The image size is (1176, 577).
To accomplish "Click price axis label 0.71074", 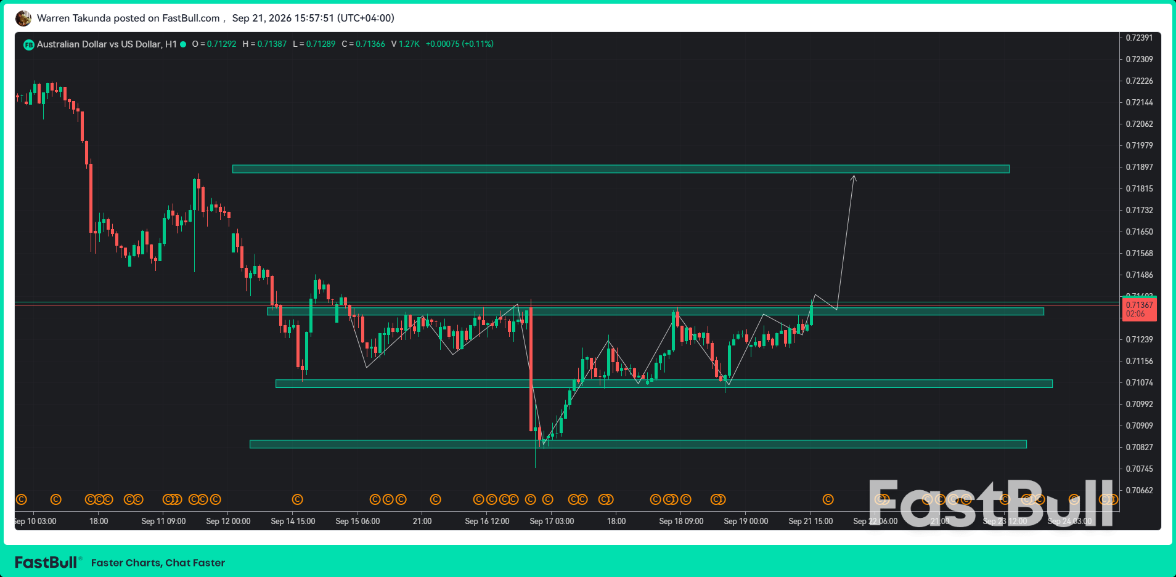I will (x=1139, y=382).
